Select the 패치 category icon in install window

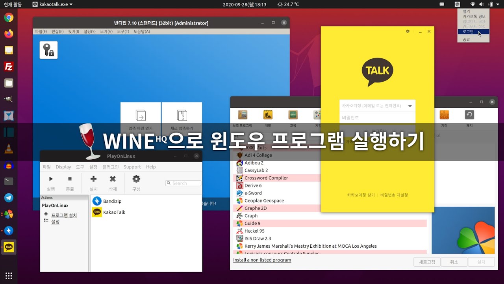pos(469,115)
